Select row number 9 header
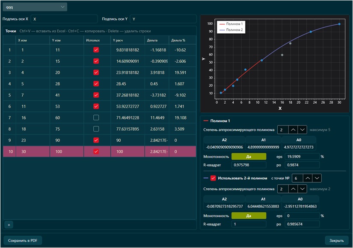The width and height of the screenshot is (353, 248). tap(9, 140)
